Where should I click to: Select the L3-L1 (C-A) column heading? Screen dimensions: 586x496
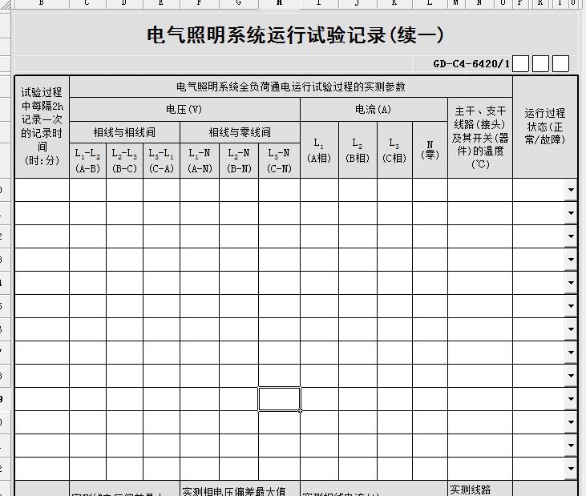click(x=161, y=160)
